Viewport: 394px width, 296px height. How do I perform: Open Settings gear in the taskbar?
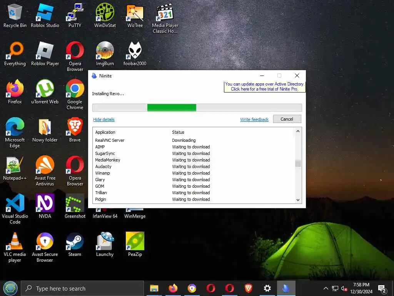[x=267, y=288]
